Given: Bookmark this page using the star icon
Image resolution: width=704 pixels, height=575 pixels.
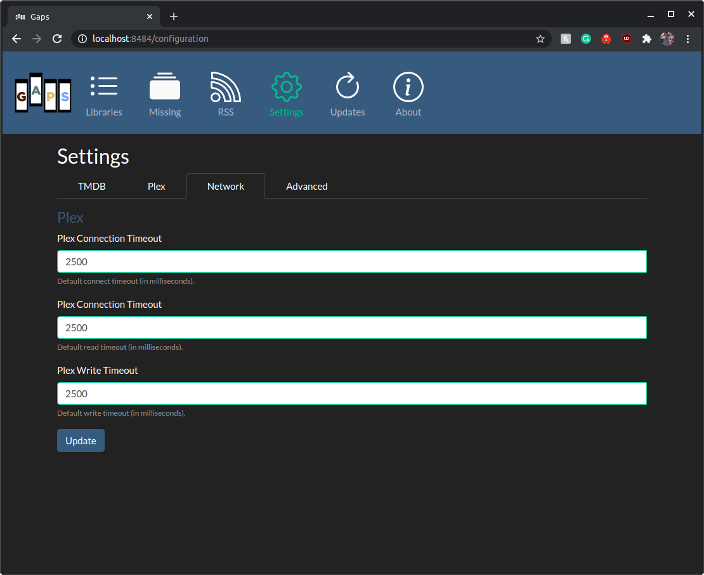Looking at the screenshot, I should 540,39.
